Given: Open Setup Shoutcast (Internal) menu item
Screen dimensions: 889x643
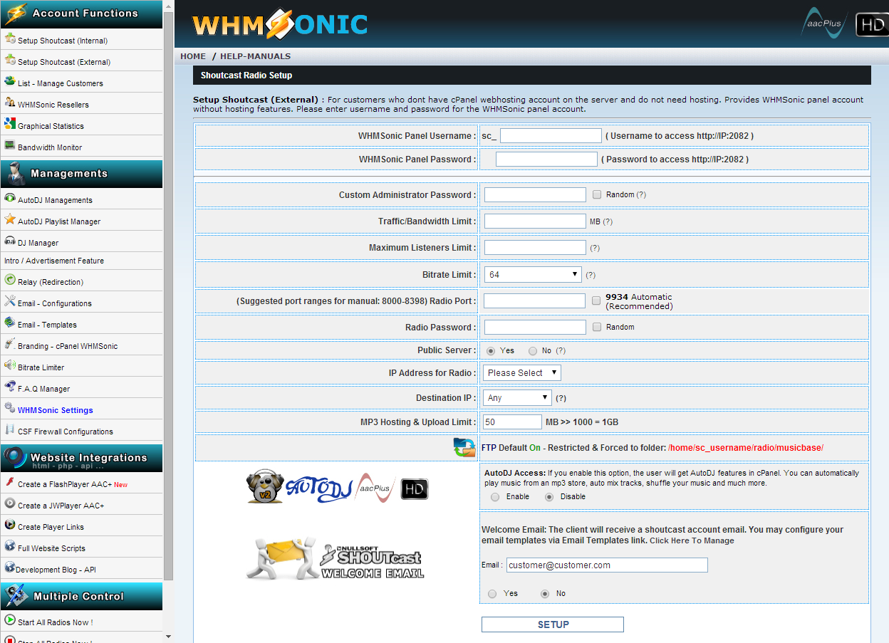Looking at the screenshot, I should [63, 41].
